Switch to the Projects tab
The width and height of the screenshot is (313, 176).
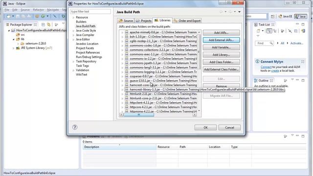143,21
